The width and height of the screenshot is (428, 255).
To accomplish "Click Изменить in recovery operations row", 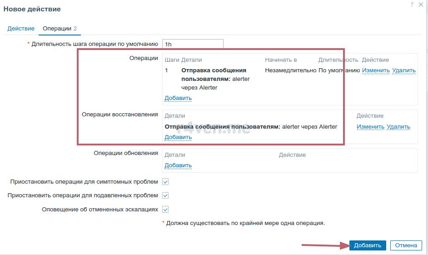I will pos(370,127).
